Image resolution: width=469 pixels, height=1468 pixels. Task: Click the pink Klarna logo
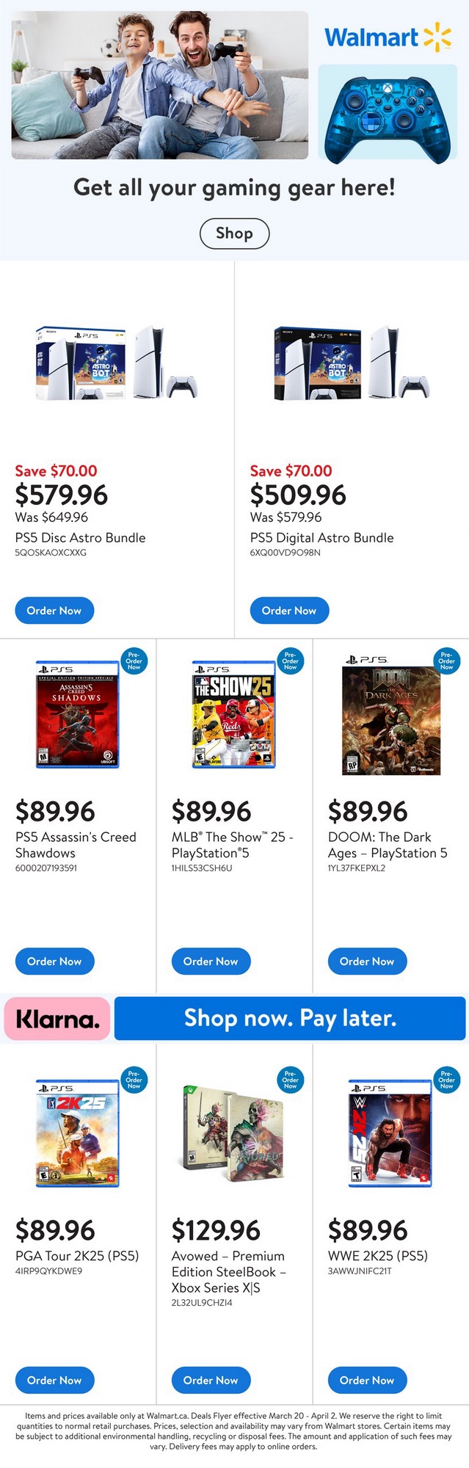[57, 1019]
